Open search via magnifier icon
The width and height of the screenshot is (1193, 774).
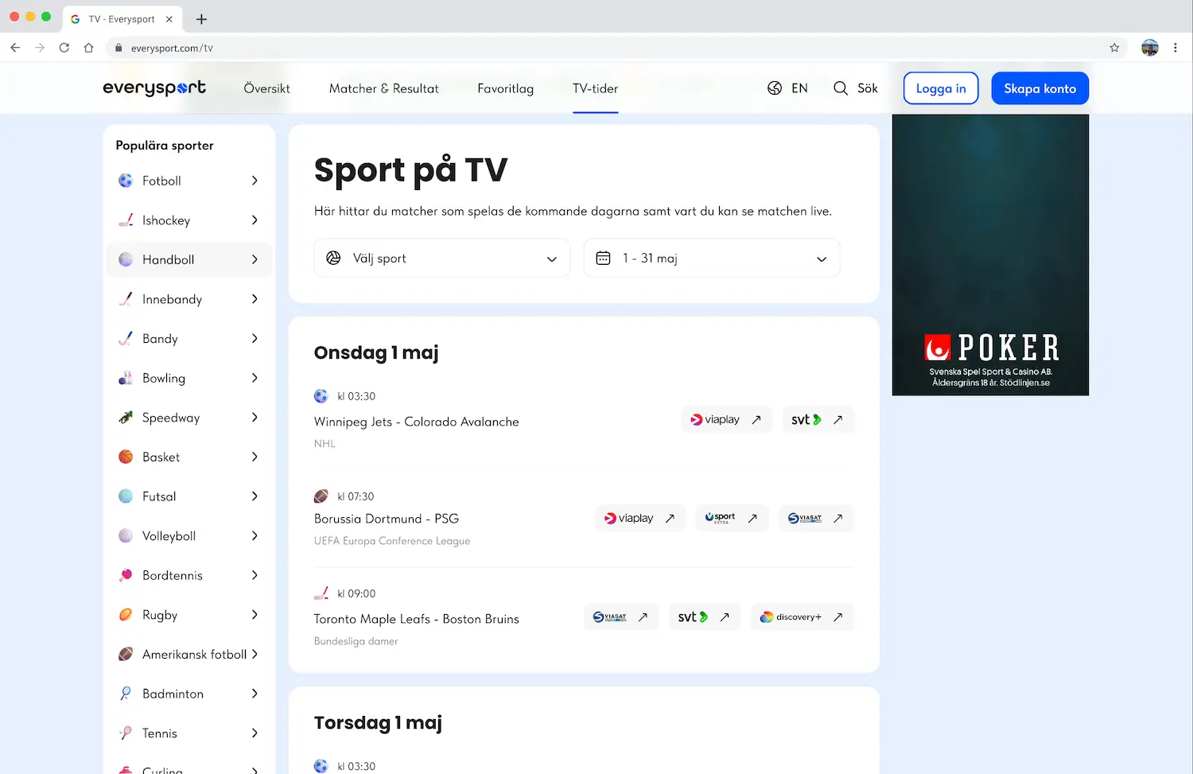(x=840, y=88)
